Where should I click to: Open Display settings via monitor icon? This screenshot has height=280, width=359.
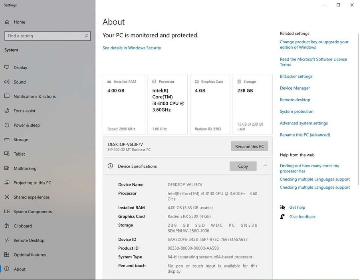pyautogui.click(x=7, y=68)
